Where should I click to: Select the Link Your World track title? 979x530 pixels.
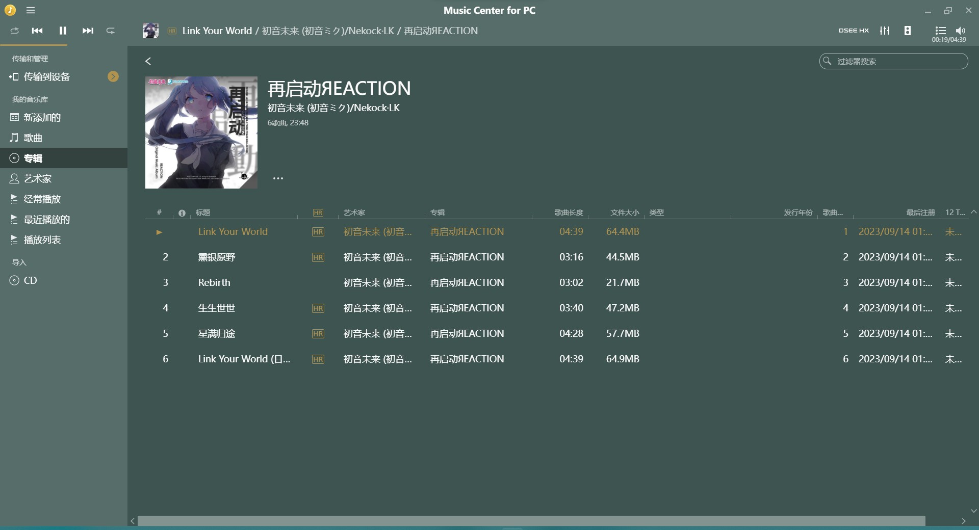click(x=233, y=231)
